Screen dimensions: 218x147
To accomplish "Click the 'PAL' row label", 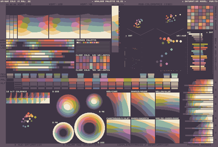I will (x=3, y=80).
